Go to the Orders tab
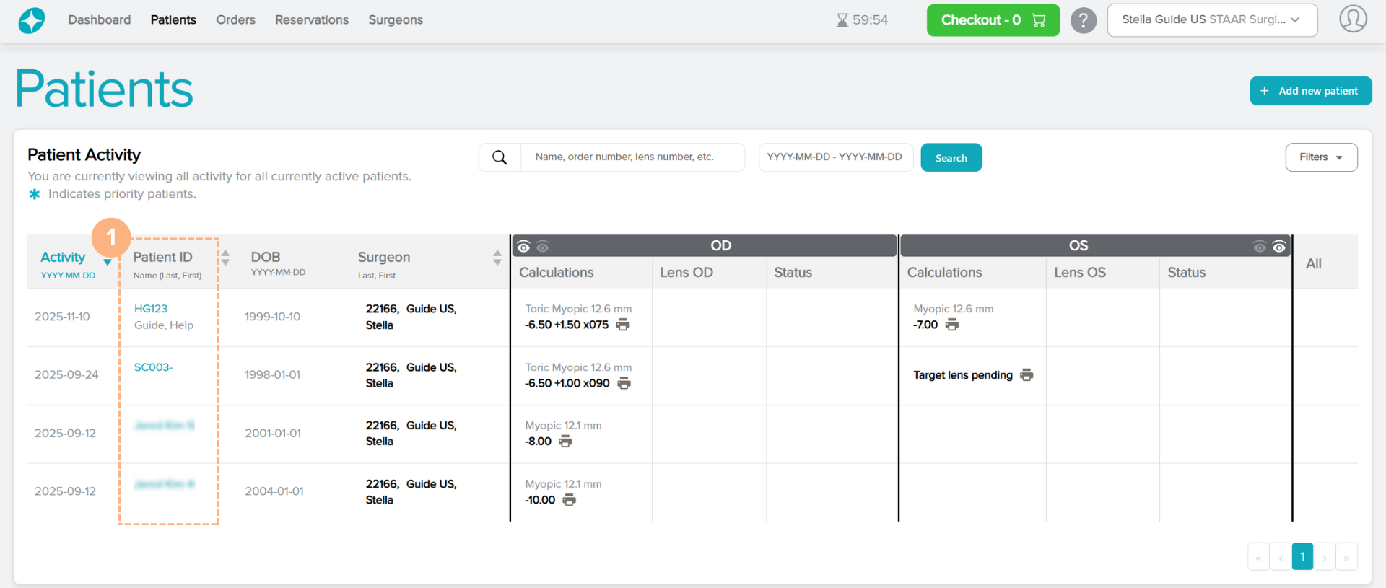The image size is (1386, 588). (235, 20)
